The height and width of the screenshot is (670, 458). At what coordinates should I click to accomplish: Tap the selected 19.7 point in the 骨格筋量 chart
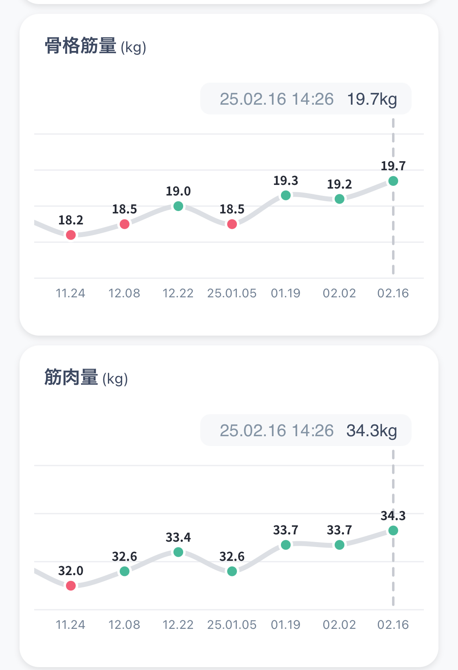pos(393,181)
